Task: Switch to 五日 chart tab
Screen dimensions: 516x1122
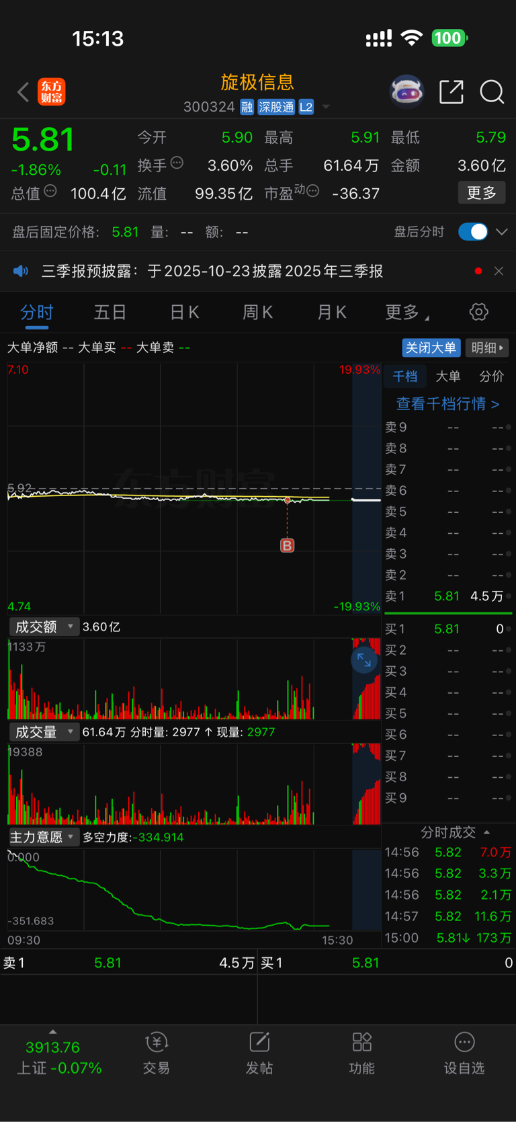Action: [x=110, y=313]
